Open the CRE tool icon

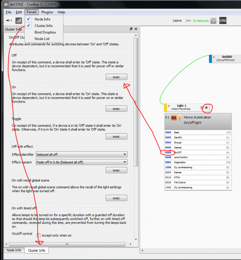tap(223, 20)
